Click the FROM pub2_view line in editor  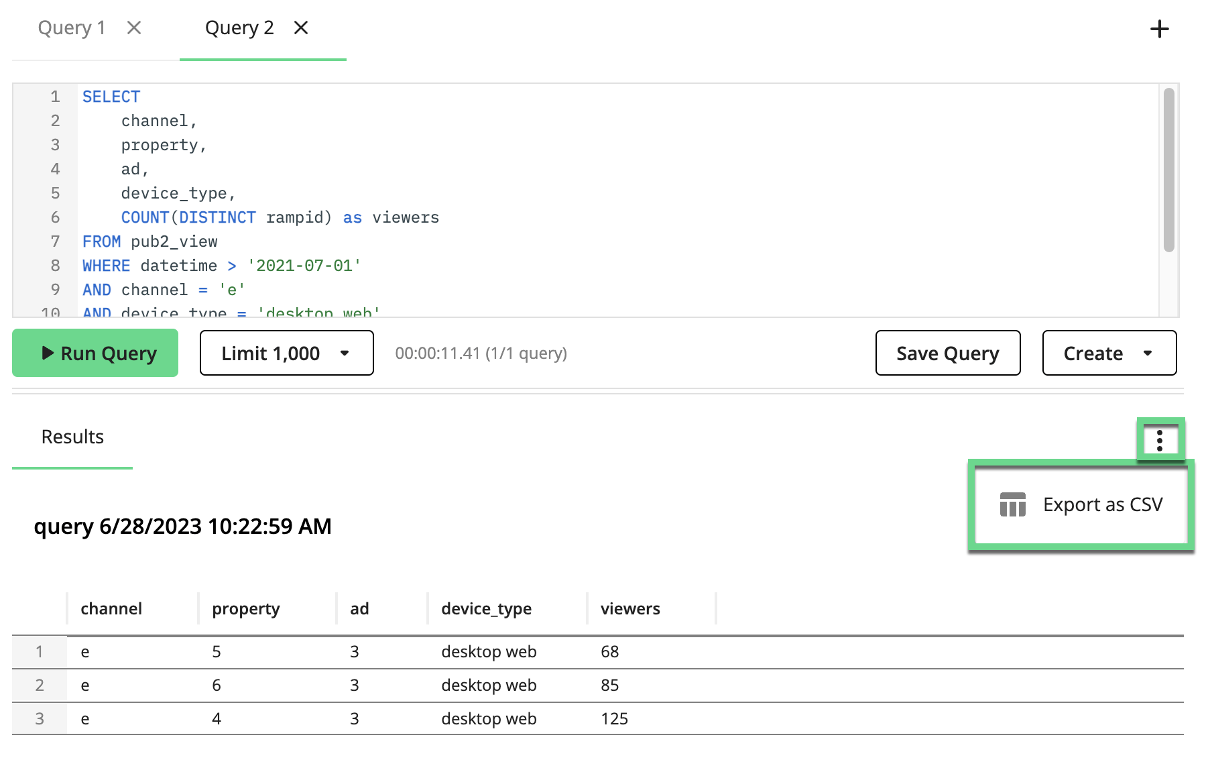click(150, 241)
